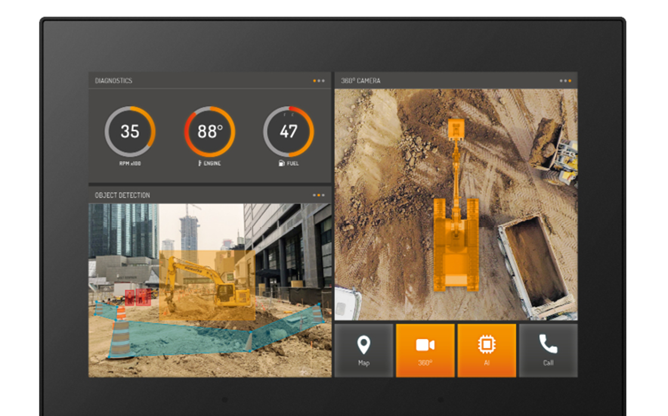Screen dimensions: 668x416
Task: Click the engine thermometer icon
Action: 200,163
